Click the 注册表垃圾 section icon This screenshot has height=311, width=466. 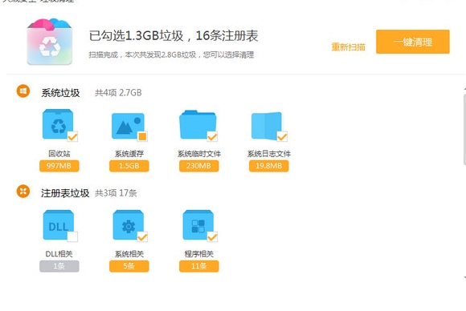(22, 192)
